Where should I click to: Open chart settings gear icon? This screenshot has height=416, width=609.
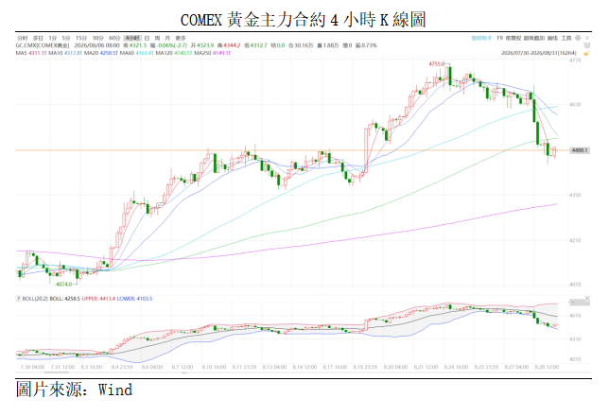click(578, 38)
